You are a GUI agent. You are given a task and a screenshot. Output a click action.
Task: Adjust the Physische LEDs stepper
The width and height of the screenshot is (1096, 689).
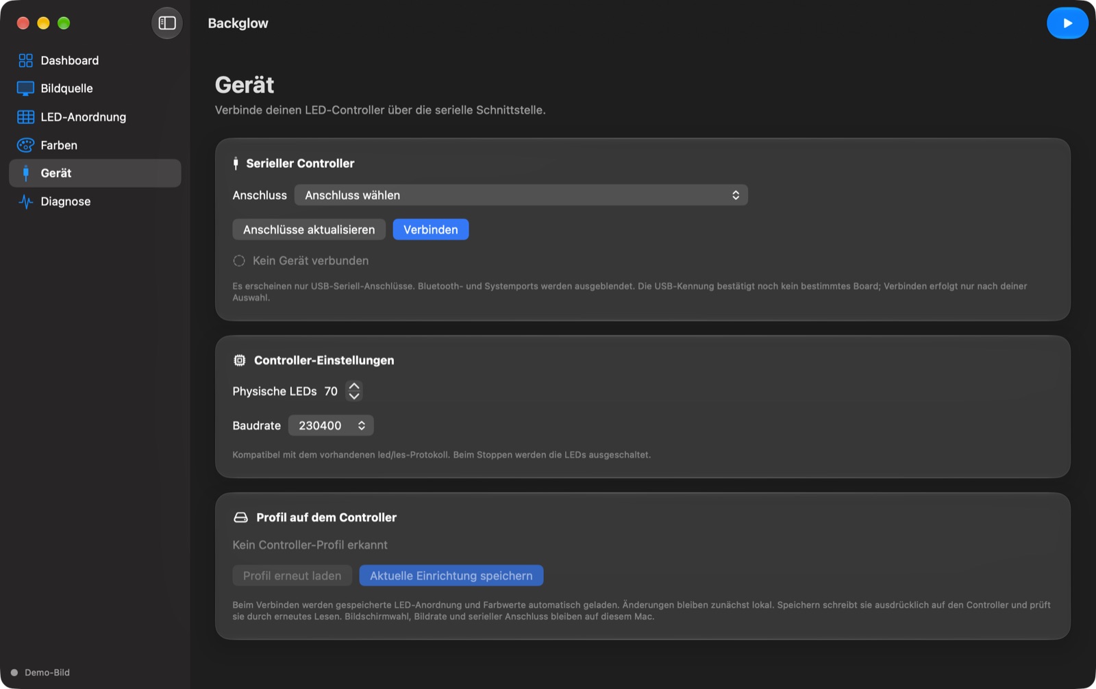click(x=354, y=391)
